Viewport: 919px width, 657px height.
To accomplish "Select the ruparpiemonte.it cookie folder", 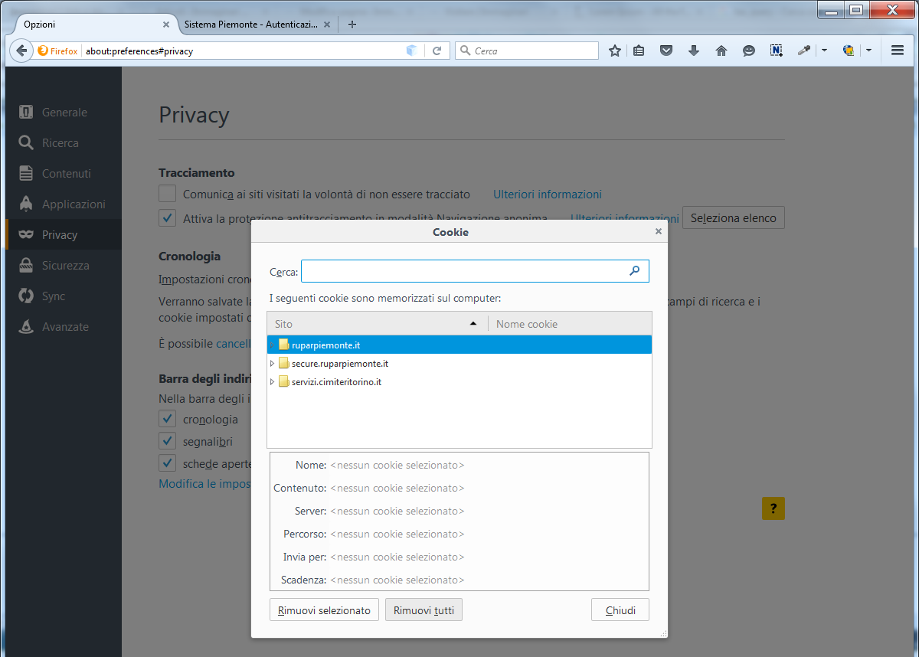I will pos(459,345).
